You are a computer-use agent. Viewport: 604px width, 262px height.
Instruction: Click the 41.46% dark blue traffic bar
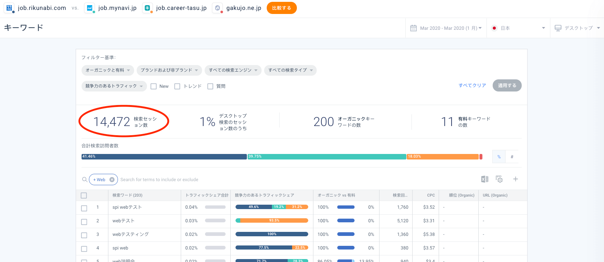point(164,157)
